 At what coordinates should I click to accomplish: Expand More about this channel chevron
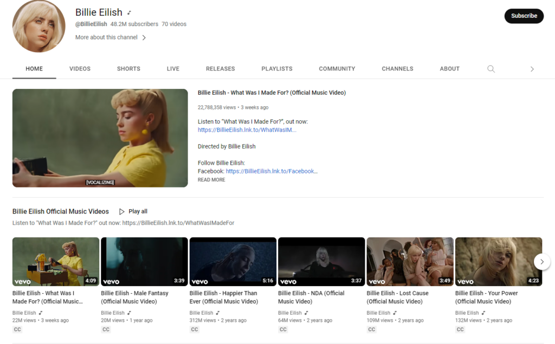click(x=144, y=37)
